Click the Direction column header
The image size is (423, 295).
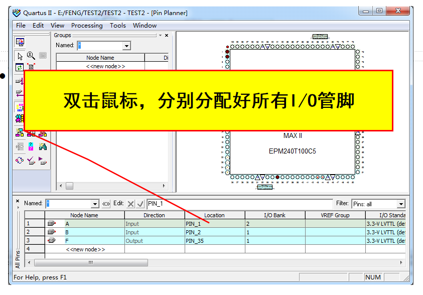coord(155,215)
